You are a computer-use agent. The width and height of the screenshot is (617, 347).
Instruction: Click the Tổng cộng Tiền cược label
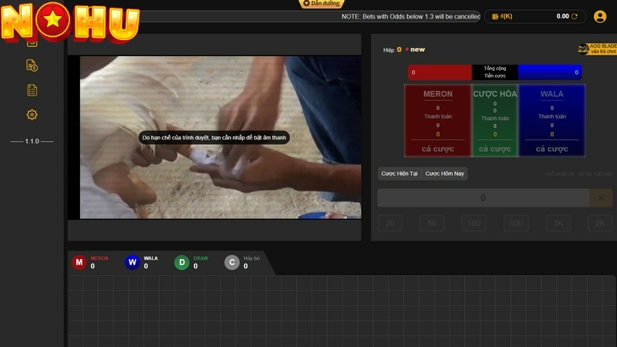pos(494,72)
